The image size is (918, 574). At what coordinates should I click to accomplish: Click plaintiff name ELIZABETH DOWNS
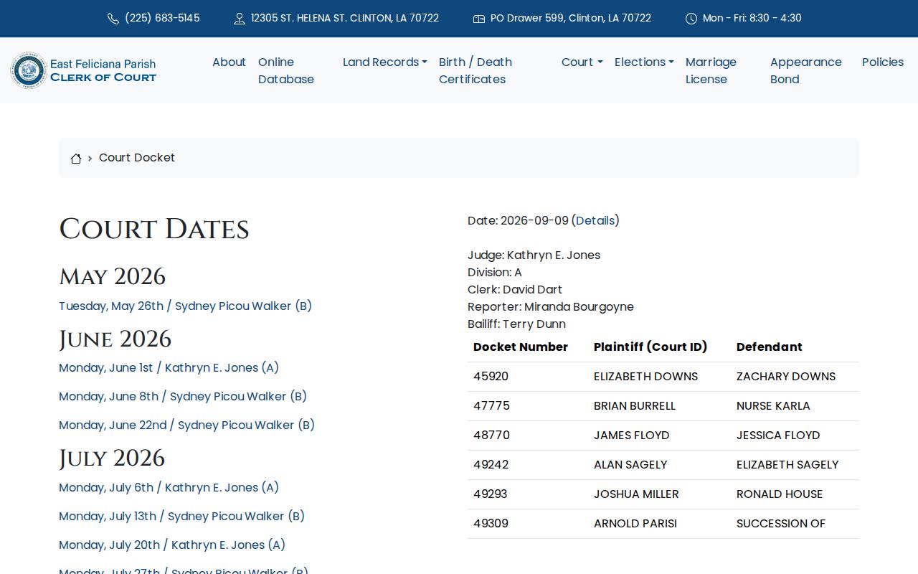coord(645,377)
